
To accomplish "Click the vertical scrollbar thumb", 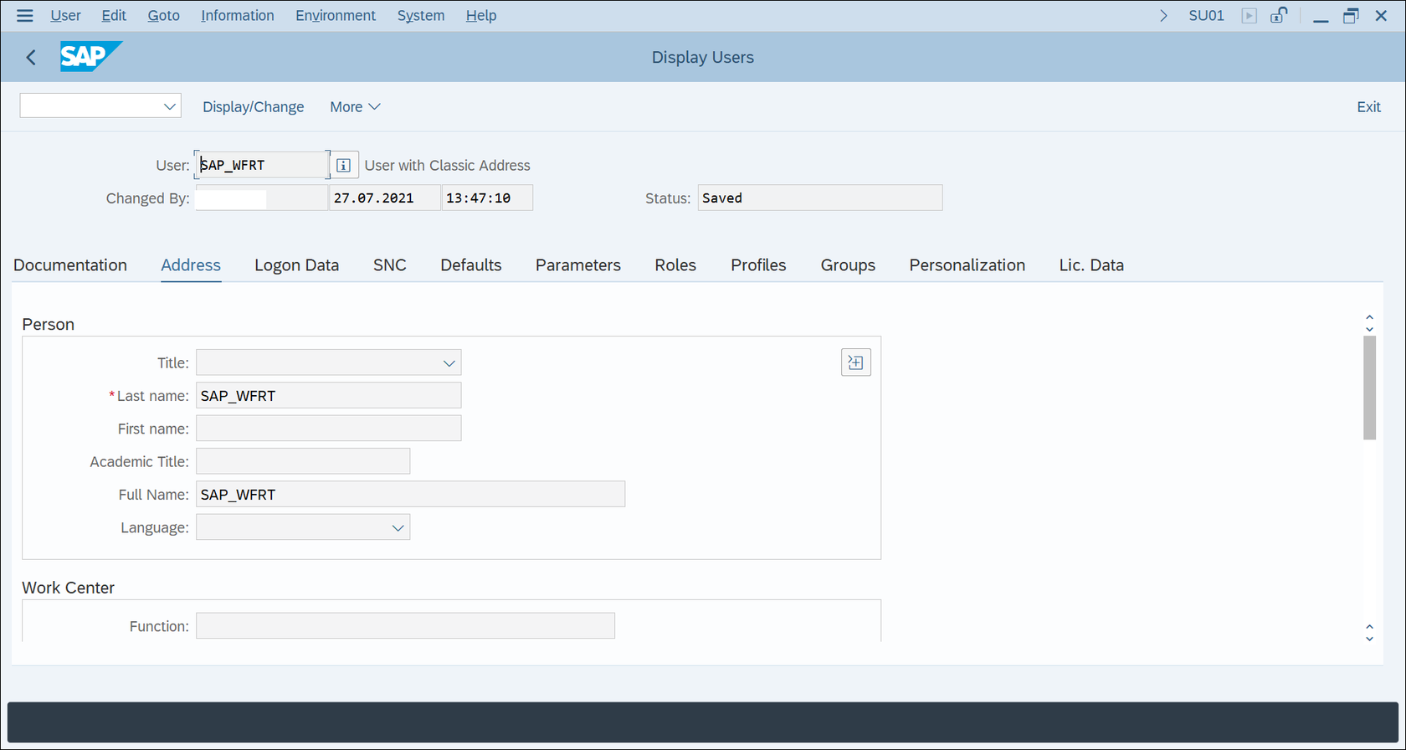I will pos(1369,388).
